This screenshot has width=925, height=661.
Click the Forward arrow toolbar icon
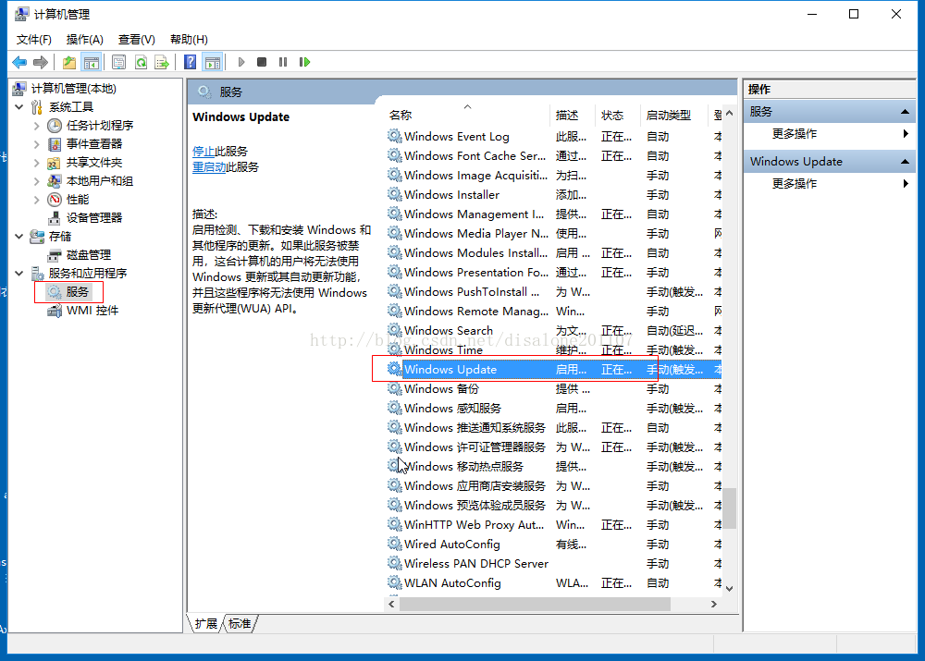click(41, 62)
